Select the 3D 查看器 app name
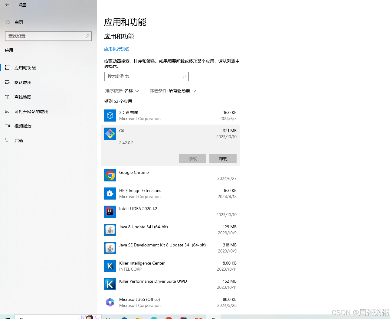390x319 pixels. click(129, 112)
